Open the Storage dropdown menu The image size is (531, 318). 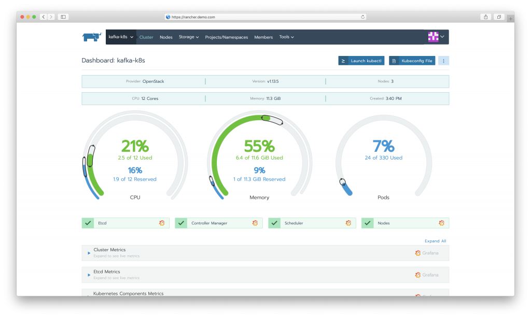point(189,37)
